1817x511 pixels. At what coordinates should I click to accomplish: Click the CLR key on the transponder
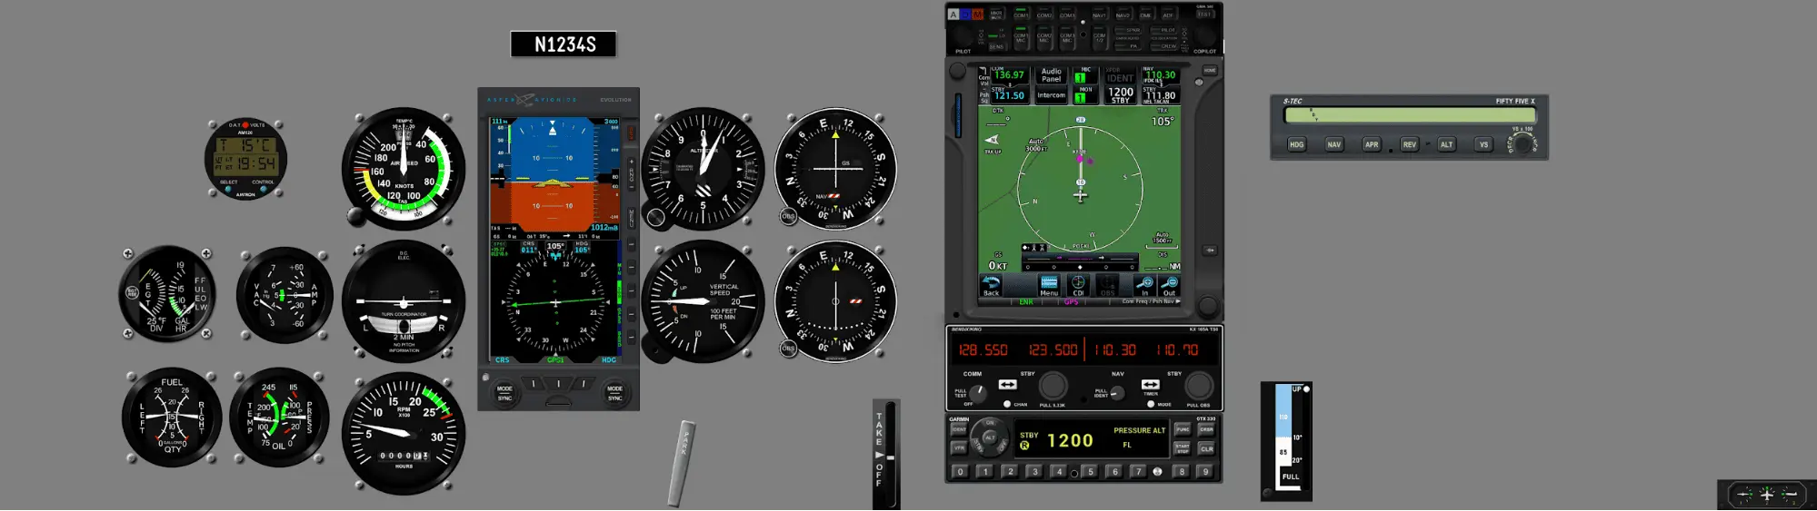pos(1206,448)
